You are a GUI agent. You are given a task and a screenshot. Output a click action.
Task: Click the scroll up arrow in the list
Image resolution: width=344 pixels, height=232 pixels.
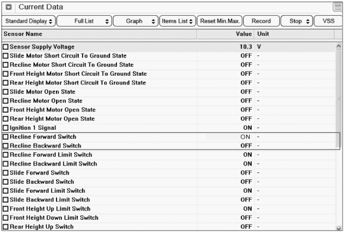[x=338, y=47]
